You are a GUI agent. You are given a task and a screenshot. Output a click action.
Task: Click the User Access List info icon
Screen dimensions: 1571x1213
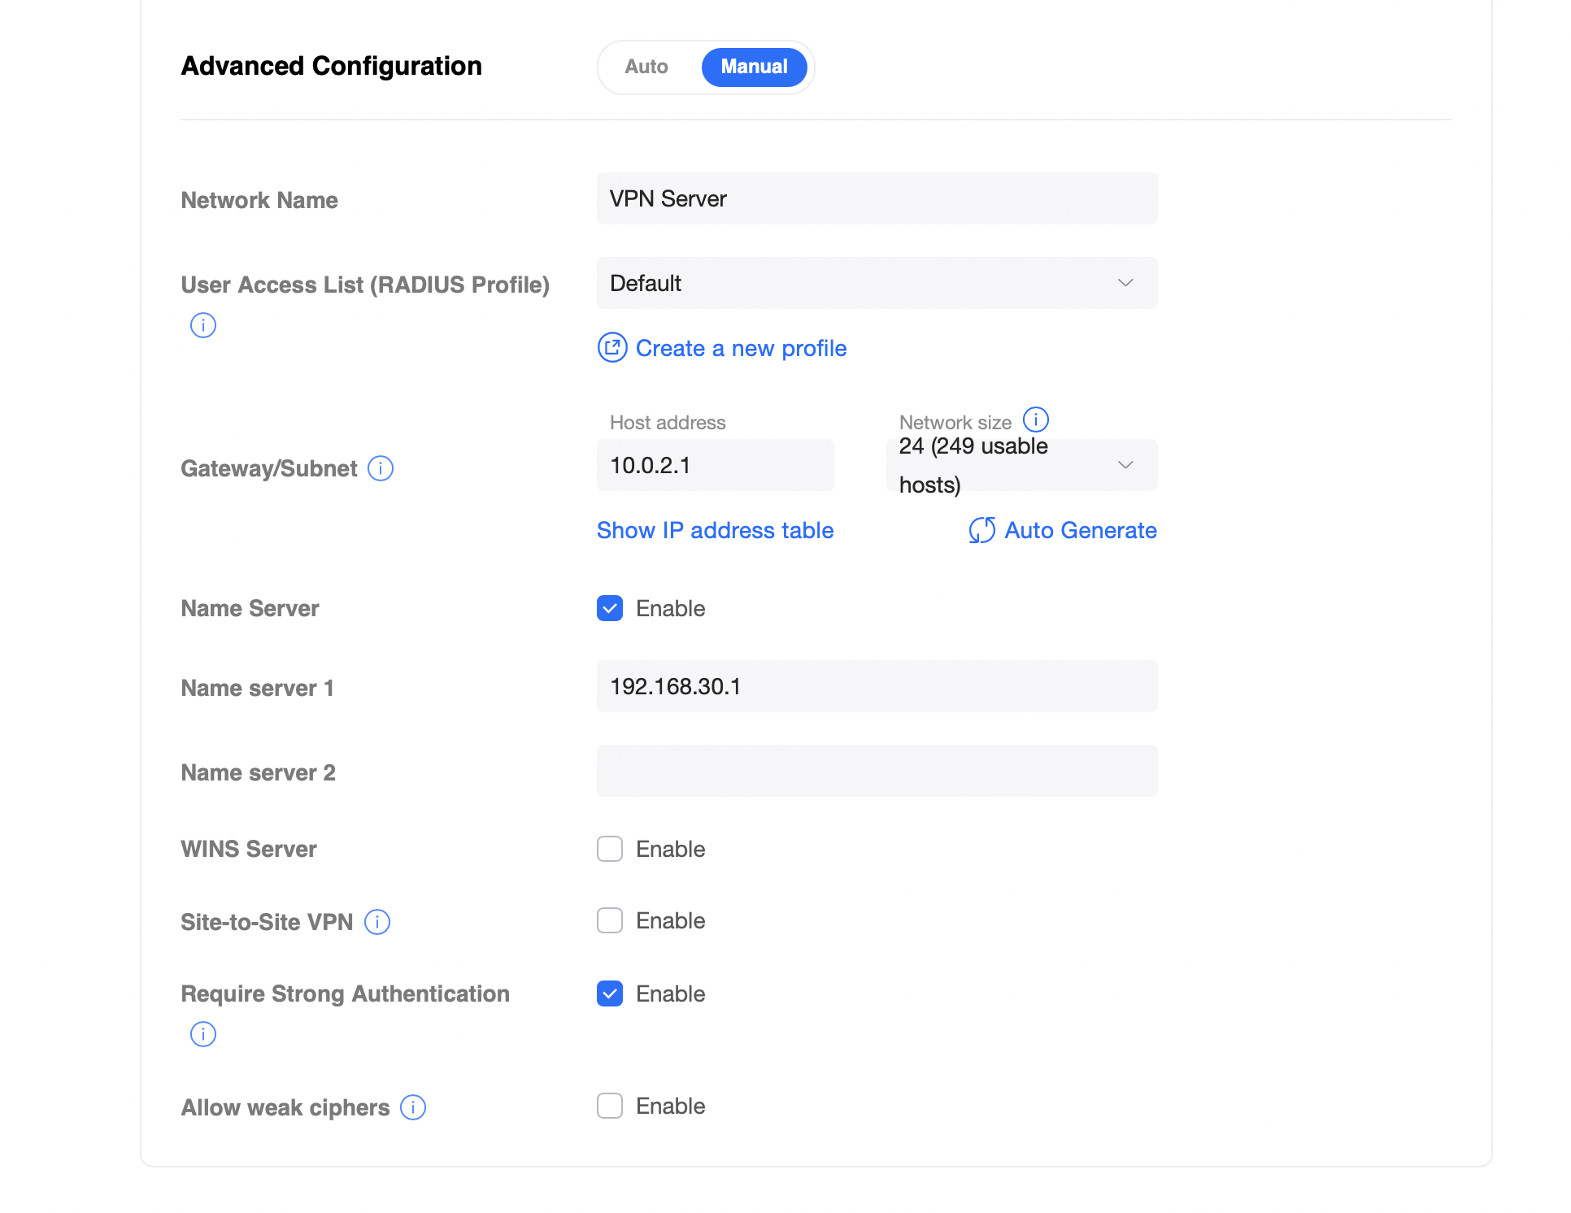(x=202, y=325)
